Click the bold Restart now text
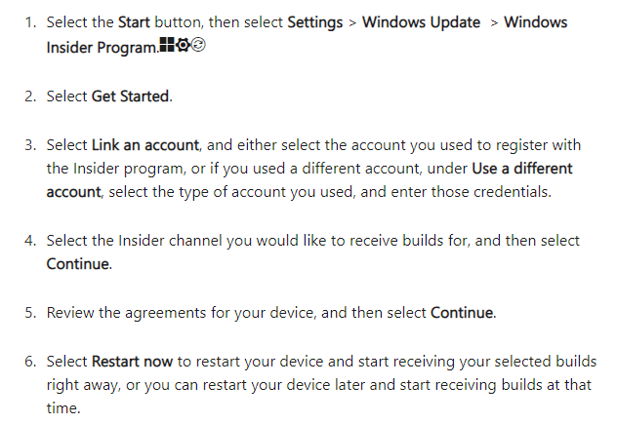This screenshot has height=424, width=617. point(132,362)
